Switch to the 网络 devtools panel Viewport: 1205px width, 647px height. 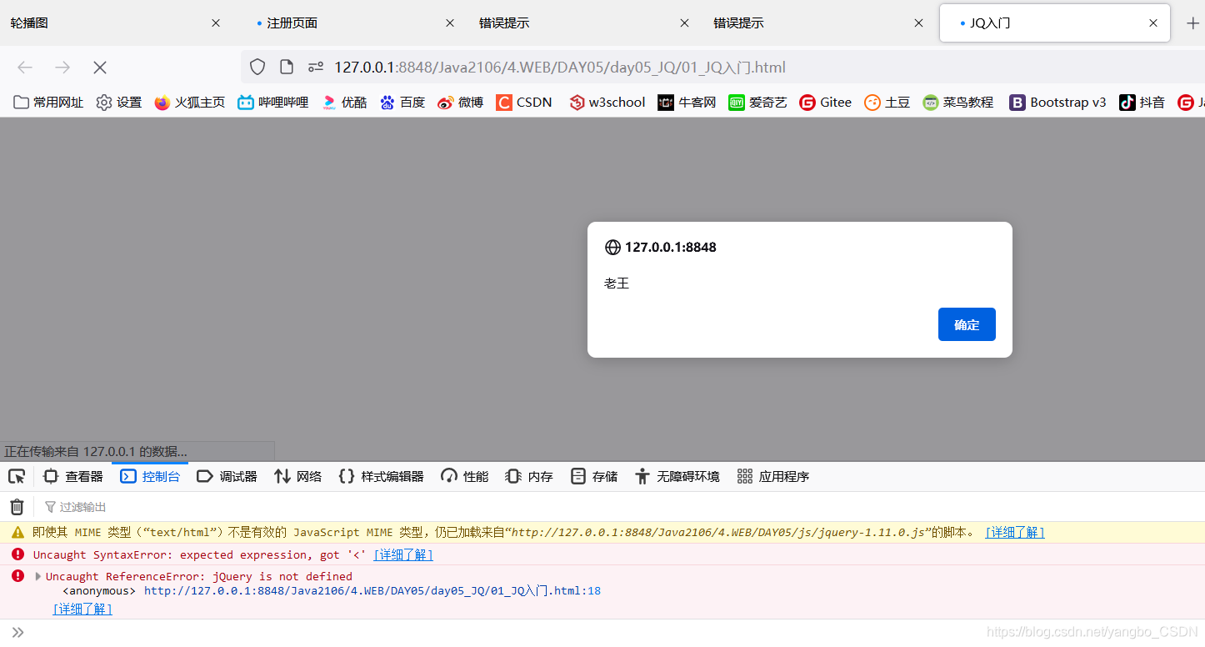pyautogui.click(x=297, y=477)
